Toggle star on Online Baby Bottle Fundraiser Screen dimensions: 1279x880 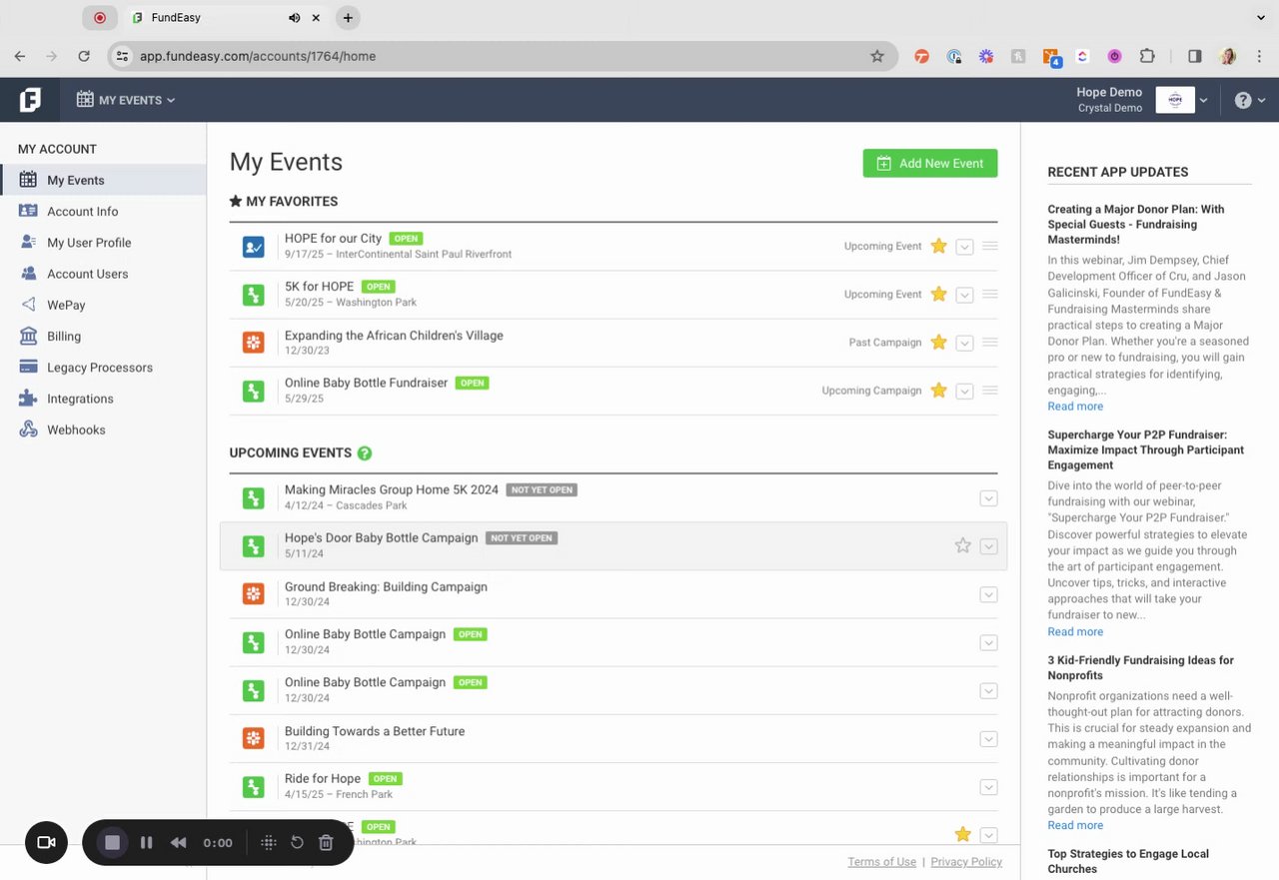(x=938, y=391)
